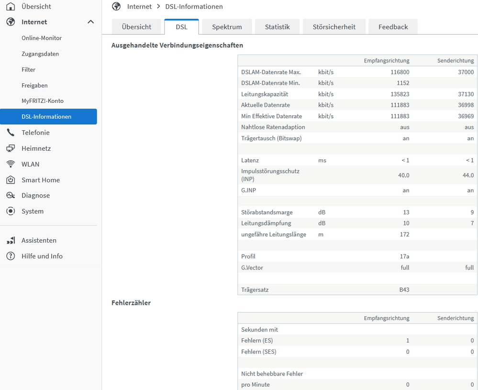Open Filter submenu entry
The height and width of the screenshot is (390, 478).
click(28, 69)
